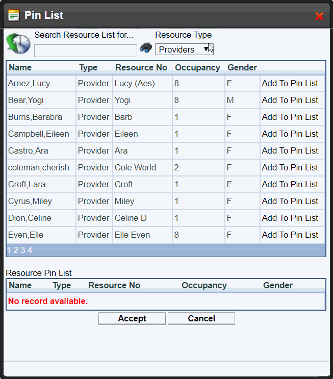Add Cyrus,Miley to the pin list

[290, 201]
